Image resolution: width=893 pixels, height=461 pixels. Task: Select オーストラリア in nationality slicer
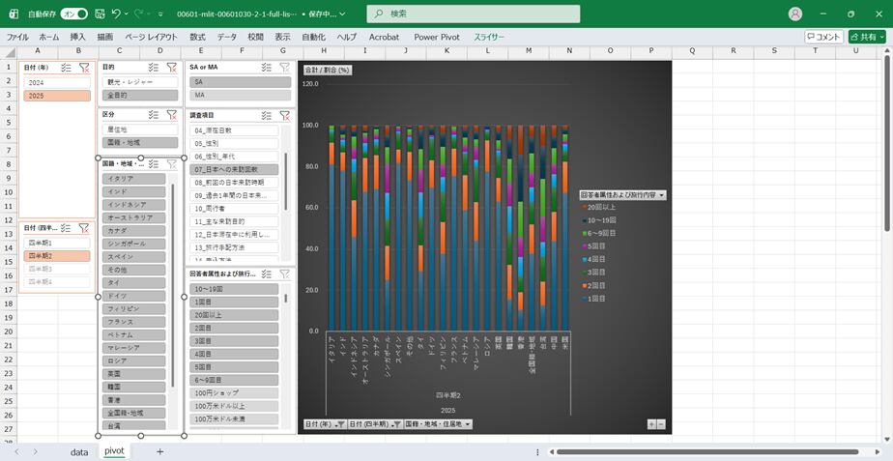pos(133,217)
